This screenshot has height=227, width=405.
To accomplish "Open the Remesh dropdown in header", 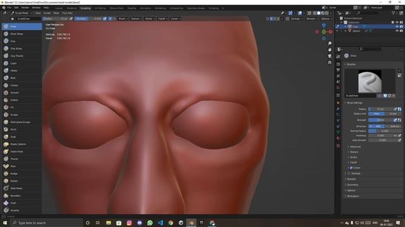I will 312,19.
